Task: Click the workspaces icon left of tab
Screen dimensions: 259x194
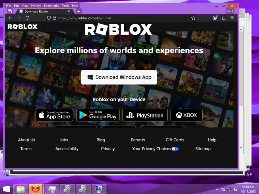Action: pyautogui.click(x=10, y=11)
